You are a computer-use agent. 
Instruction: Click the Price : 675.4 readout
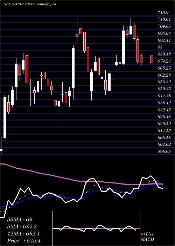click(24, 241)
